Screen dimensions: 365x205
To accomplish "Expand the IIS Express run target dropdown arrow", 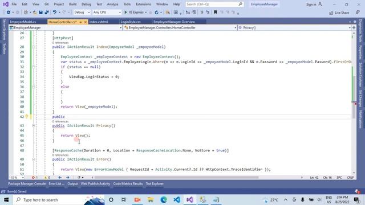I will [x=146, y=13].
